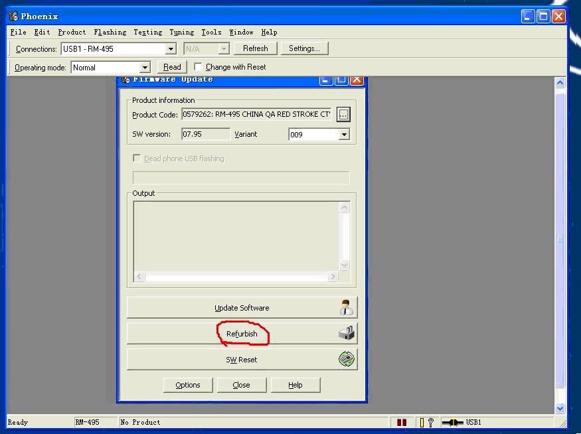Viewport: 581px width, 434px height.
Task: Expand the Variant 009 dropdown
Action: coord(343,135)
